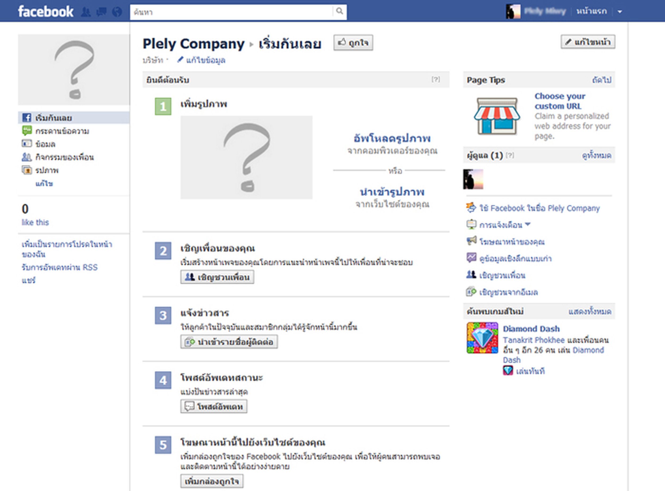Click แก้ไข link under sidebar menu
The width and height of the screenshot is (665, 491).
tap(44, 183)
